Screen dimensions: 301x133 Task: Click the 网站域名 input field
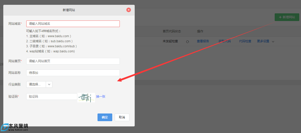coord(73,24)
